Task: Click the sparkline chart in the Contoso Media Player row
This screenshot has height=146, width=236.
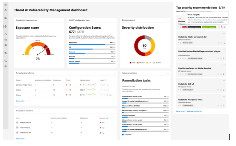Action: [x=91, y=85]
